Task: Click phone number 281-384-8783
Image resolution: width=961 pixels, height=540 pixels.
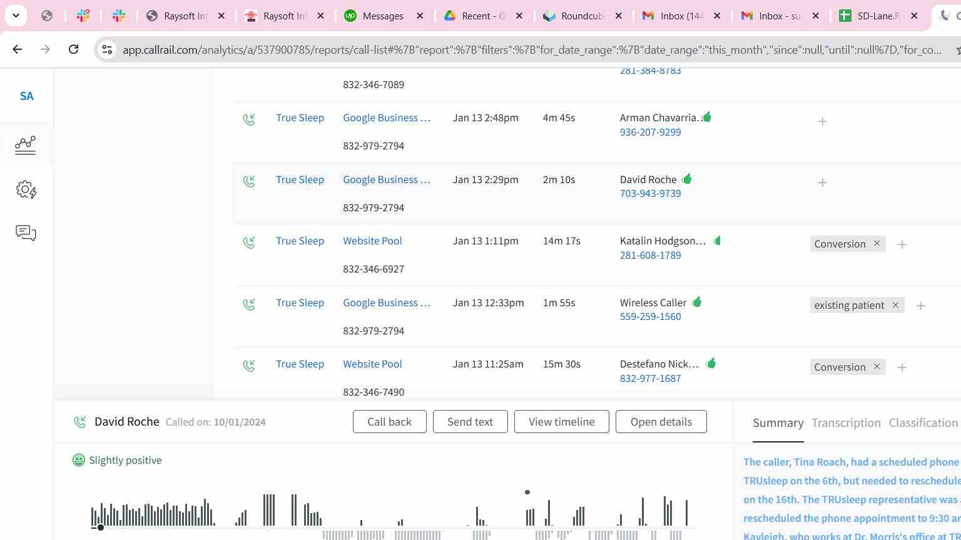Action: point(650,71)
